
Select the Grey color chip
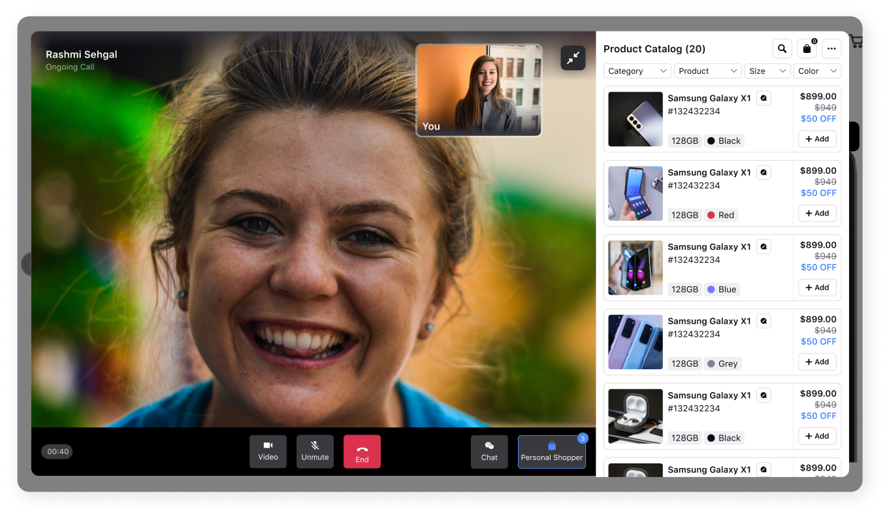click(722, 364)
